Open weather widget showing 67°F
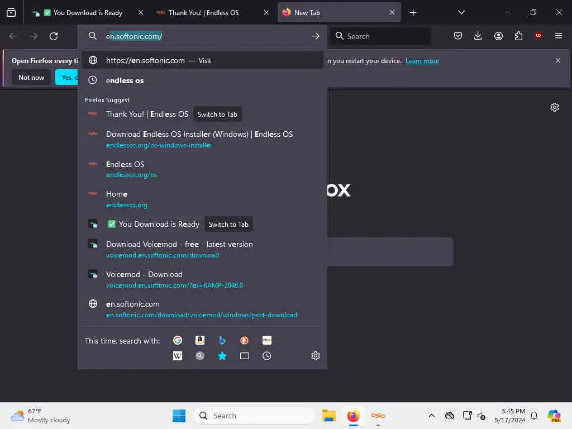 (40, 416)
